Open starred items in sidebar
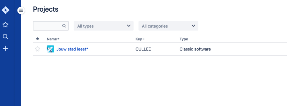The width and height of the screenshot is (287, 106). 6,25
